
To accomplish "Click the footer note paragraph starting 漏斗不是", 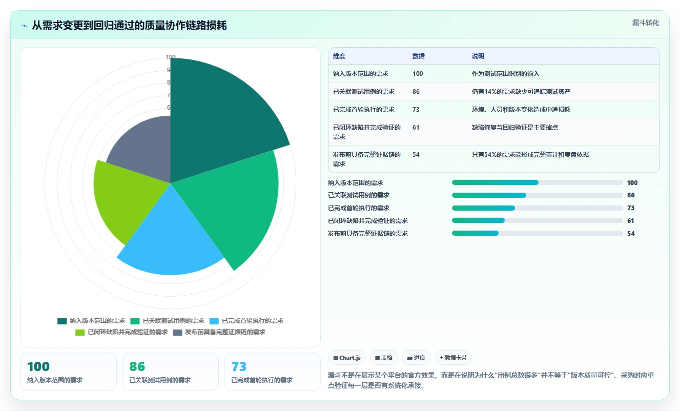I will tap(491, 380).
